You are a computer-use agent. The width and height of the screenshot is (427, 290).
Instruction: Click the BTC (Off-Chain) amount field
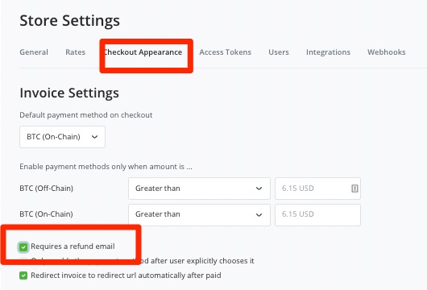point(317,188)
